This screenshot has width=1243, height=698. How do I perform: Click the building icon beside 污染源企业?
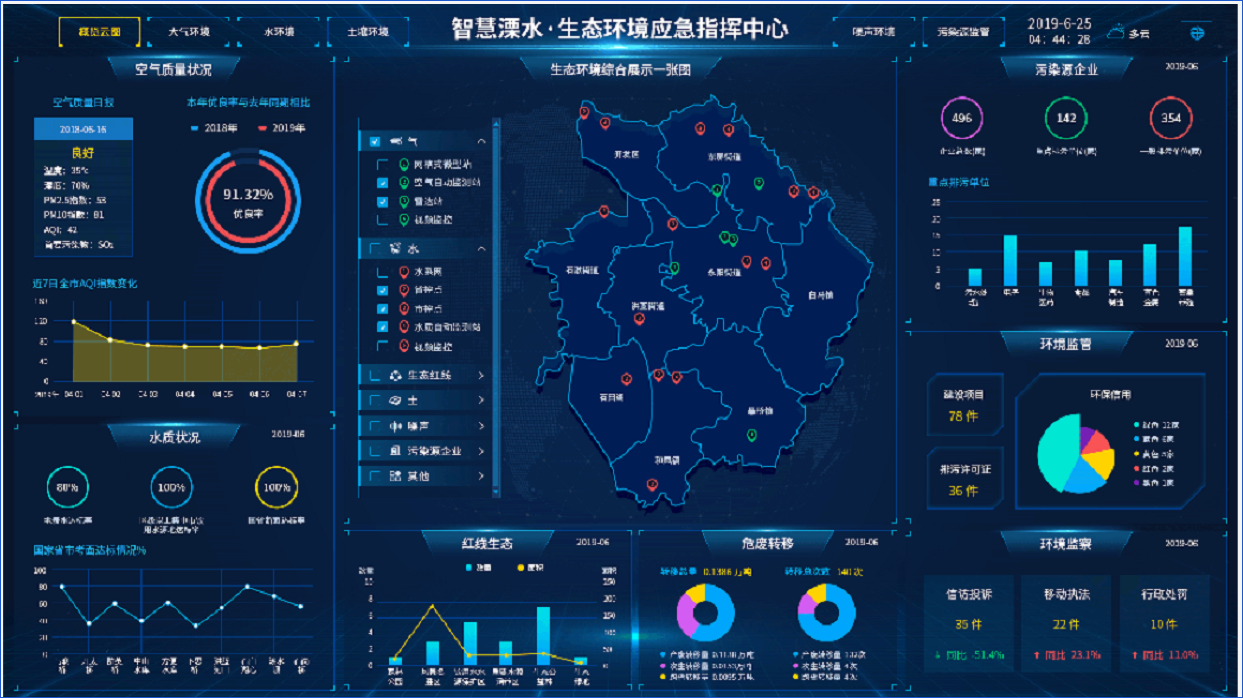click(395, 451)
